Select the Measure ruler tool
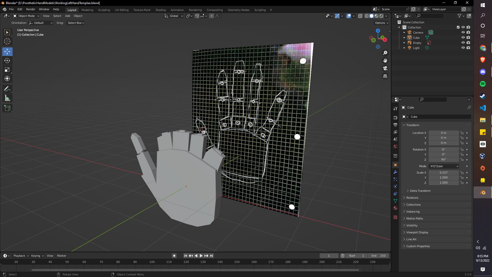 (7, 98)
